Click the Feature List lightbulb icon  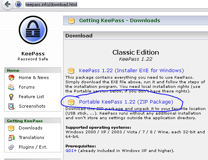(x=11, y=97)
